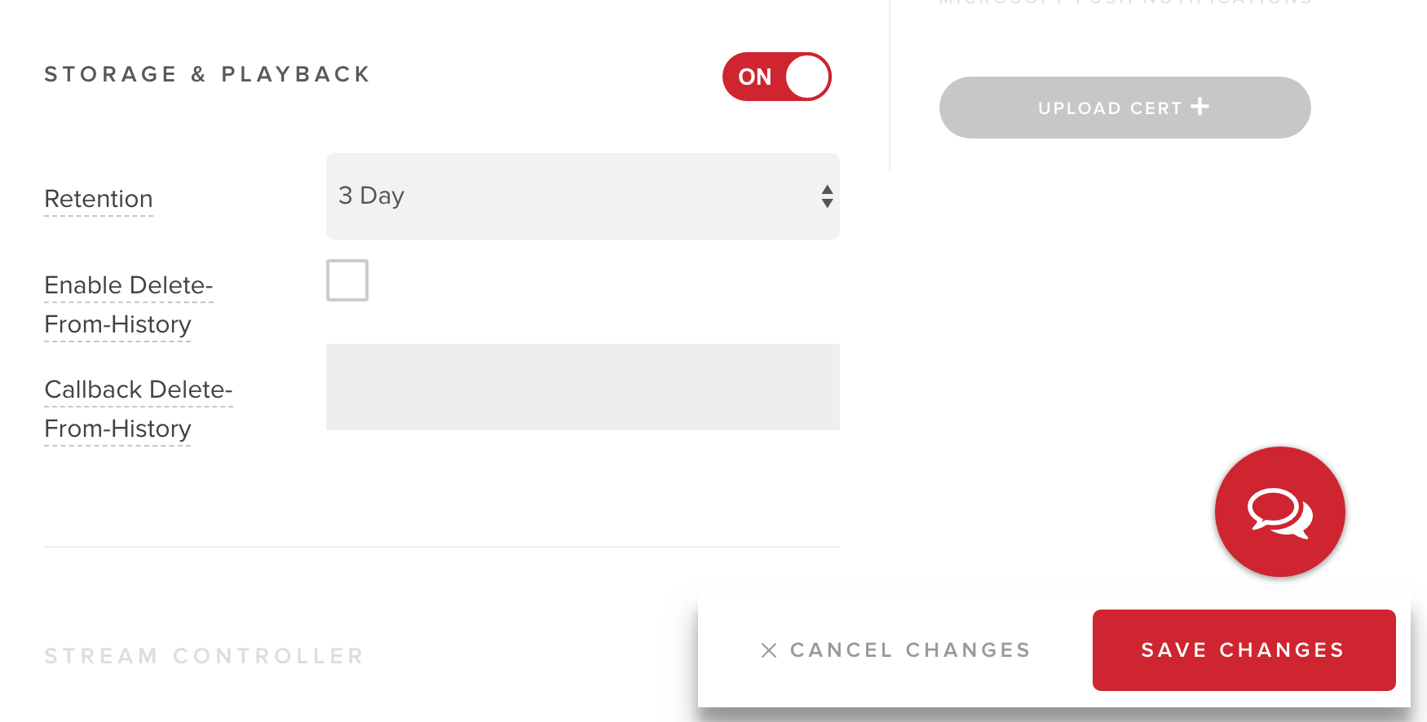Click the up/down arrows on Retention selector
1427x722 pixels.
(x=827, y=196)
